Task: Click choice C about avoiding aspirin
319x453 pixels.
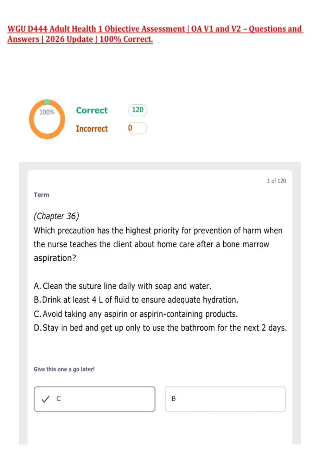Action: (136, 314)
